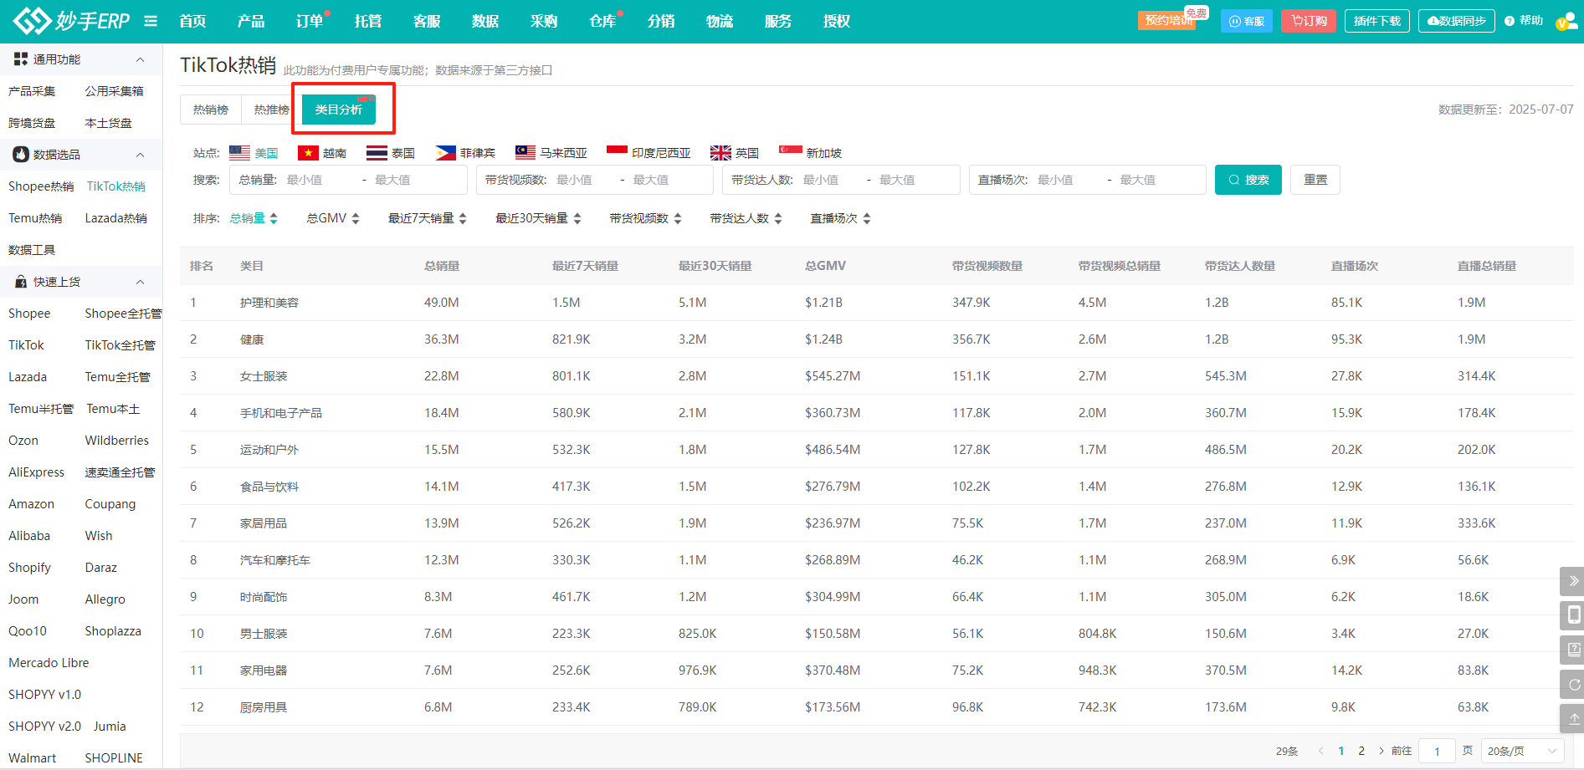
Task: Select the 类目分析 tab
Action: click(x=339, y=110)
